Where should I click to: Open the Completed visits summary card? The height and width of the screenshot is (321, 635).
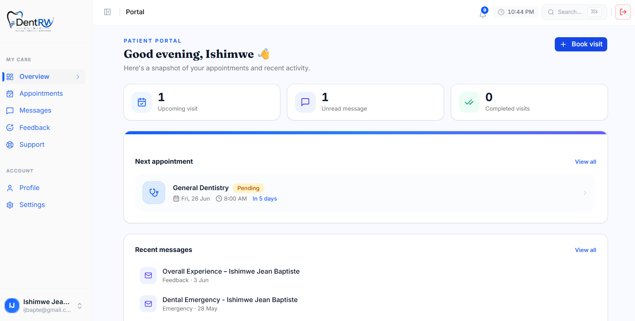529,102
